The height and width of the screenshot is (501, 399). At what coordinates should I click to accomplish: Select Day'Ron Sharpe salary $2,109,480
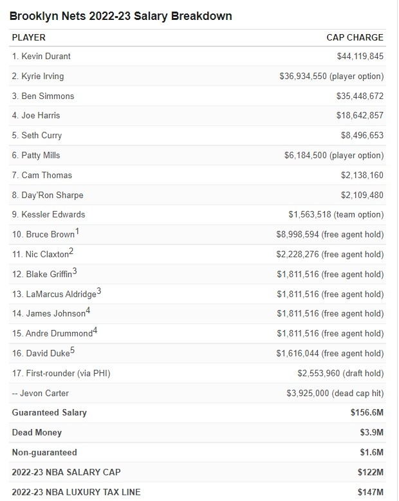pyautogui.click(x=362, y=196)
